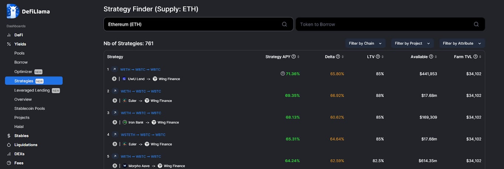Sort table by Available arrows

(x=436, y=57)
